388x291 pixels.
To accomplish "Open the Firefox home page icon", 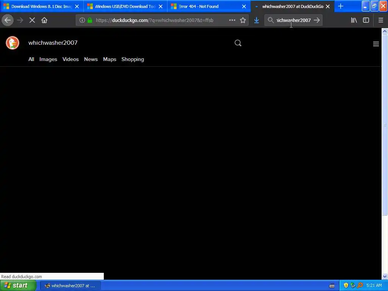I will click(x=44, y=20).
